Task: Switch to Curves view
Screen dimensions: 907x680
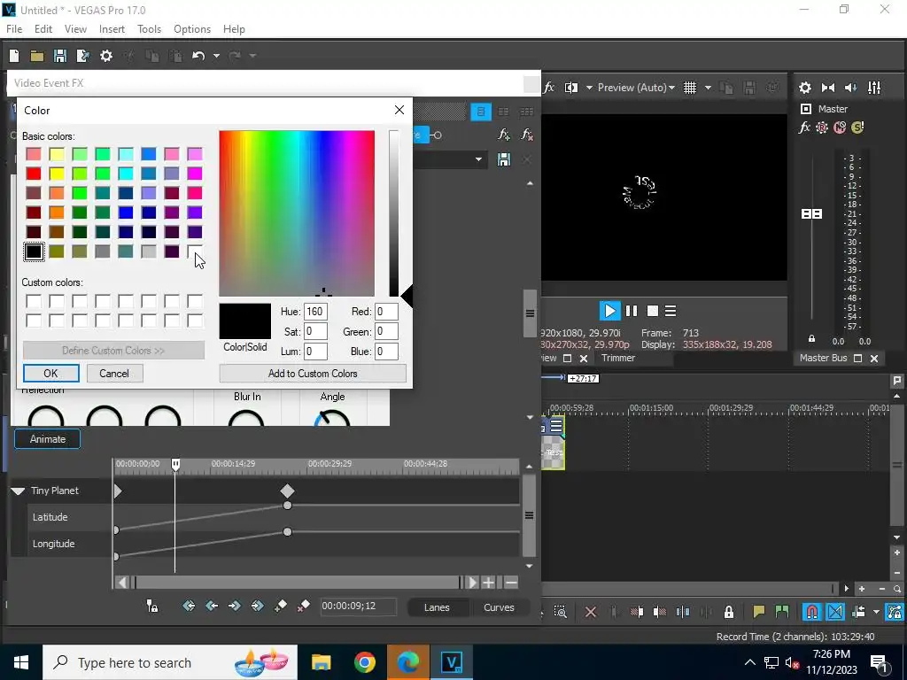Action: 499,607
